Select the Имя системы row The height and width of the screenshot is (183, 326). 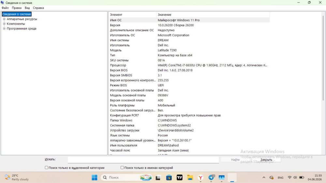click(189, 40)
